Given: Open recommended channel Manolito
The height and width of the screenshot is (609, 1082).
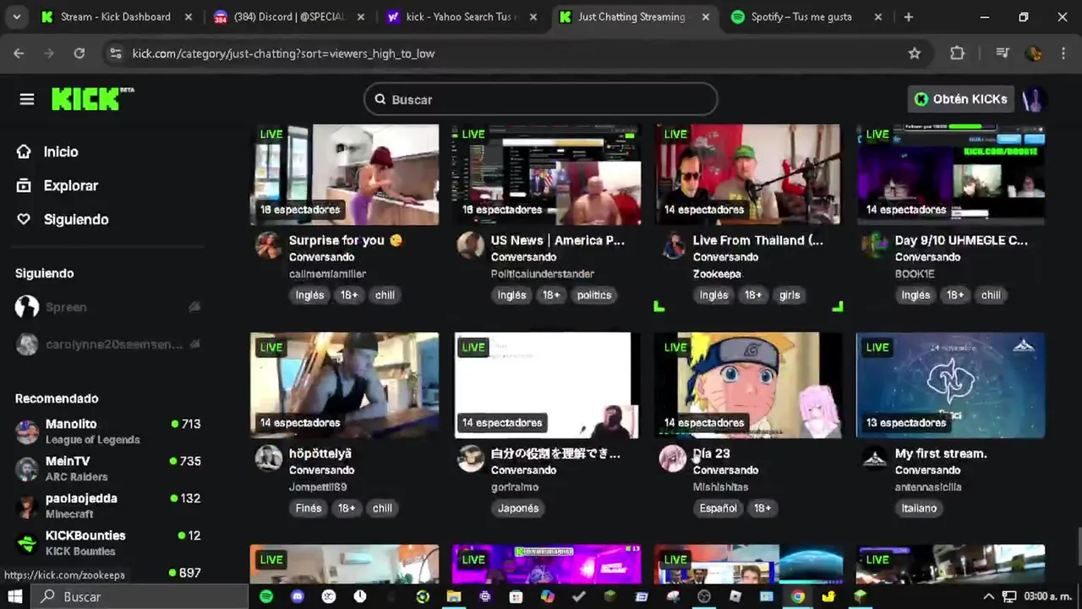Looking at the screenshot, I should click(109, 431).
